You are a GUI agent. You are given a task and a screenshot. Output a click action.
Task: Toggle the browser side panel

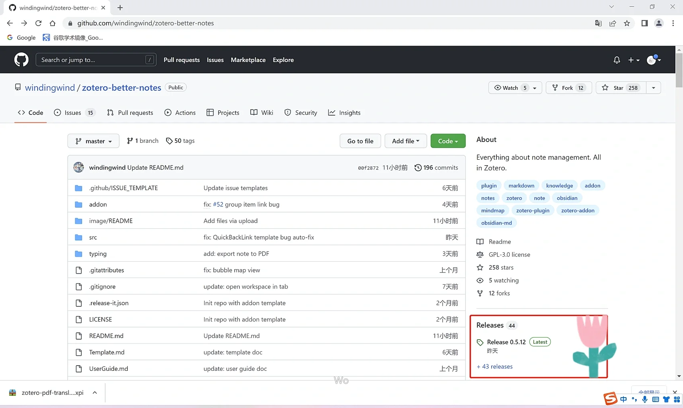[645, 23]
